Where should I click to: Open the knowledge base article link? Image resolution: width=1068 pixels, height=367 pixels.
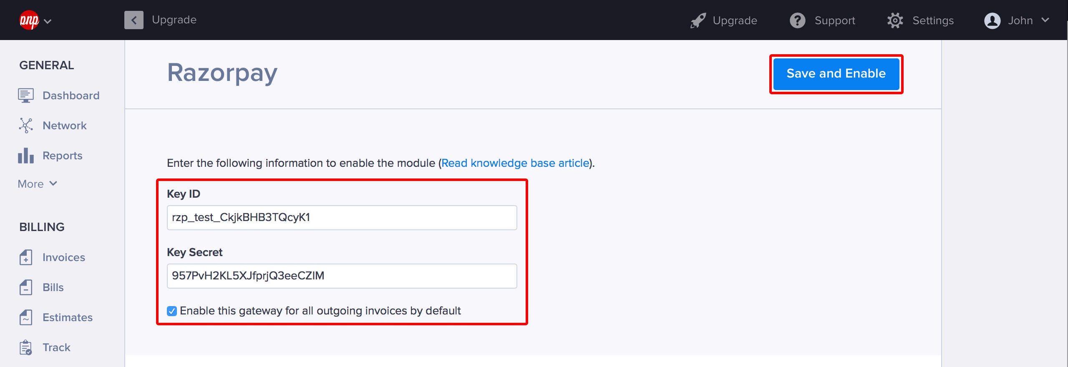(x=514, y=163)
